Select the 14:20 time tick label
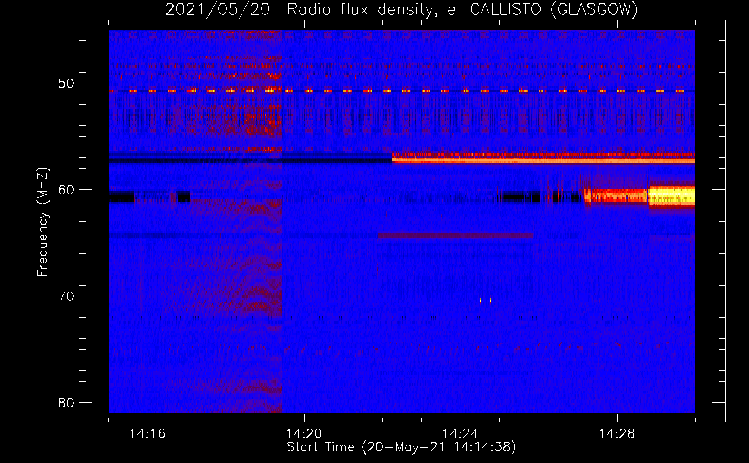This screenshot has height=463, width=749. [304, 434]
